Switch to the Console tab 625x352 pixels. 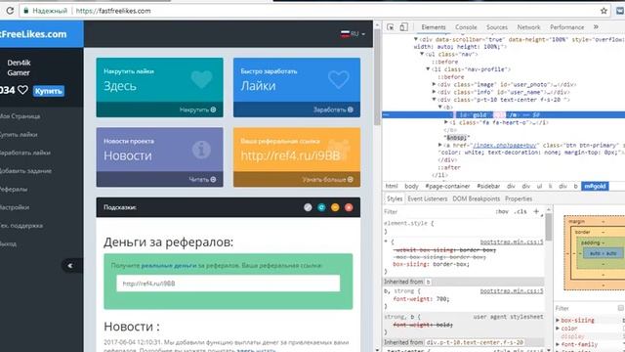pos(466,27)
